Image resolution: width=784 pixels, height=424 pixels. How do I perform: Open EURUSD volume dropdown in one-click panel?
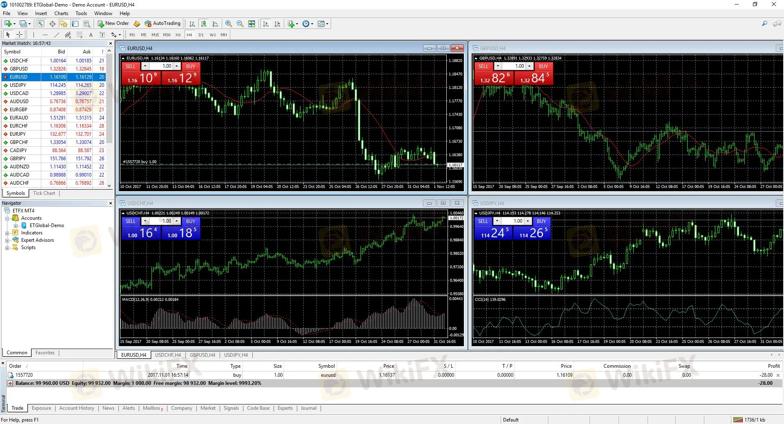click(145, 66)
